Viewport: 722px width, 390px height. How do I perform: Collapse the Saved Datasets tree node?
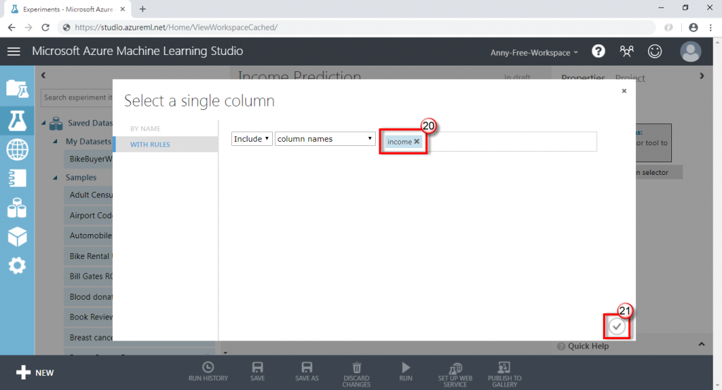point(44,123)
